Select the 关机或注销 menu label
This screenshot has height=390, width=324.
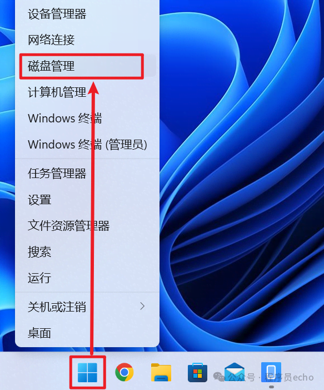(x=57, y=307)
